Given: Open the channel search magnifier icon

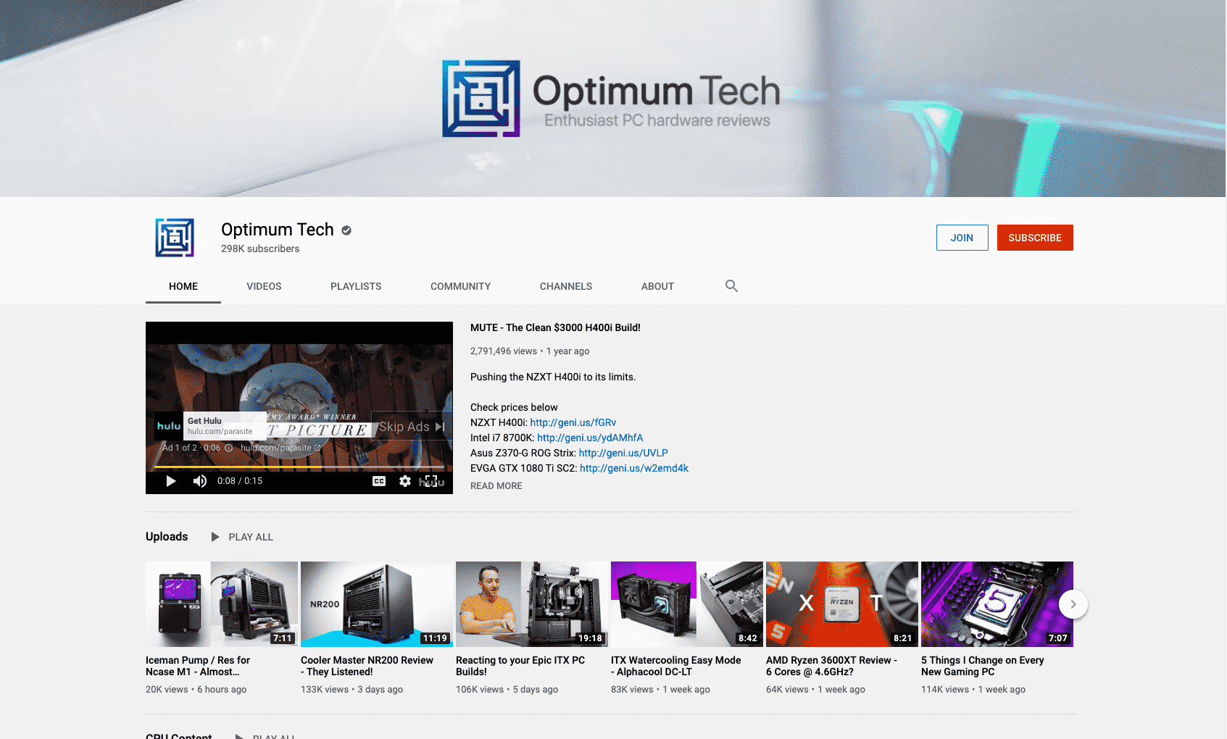Looking at the screenshot, I should 731,286.
